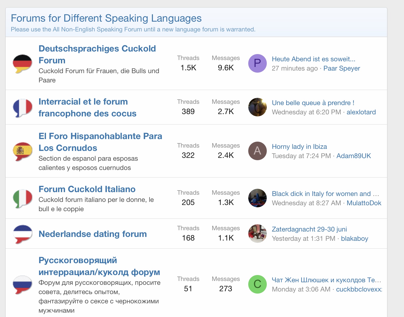Click the 1.5K threads count in German row
Viewport: 404px width, 317px height.
click(x=188, y=68)
